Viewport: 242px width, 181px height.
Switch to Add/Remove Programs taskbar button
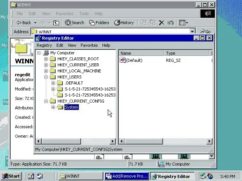pos(127,176)
